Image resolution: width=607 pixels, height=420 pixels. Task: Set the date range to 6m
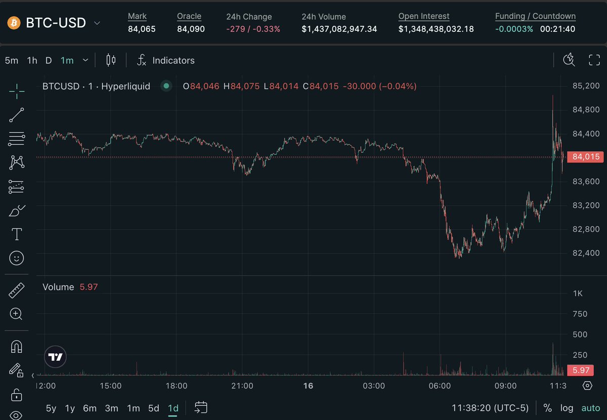click(90, 408)
